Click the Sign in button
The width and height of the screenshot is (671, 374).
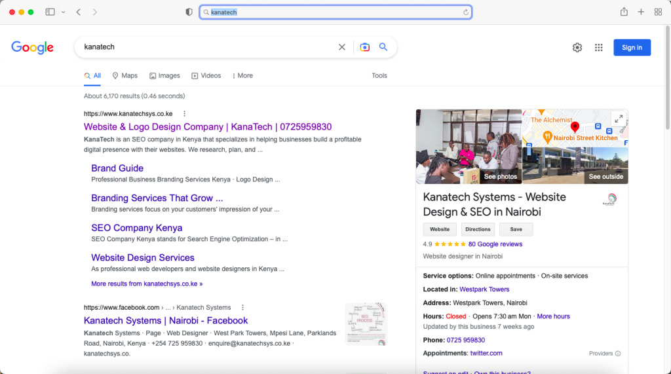(x=632, y=48)
